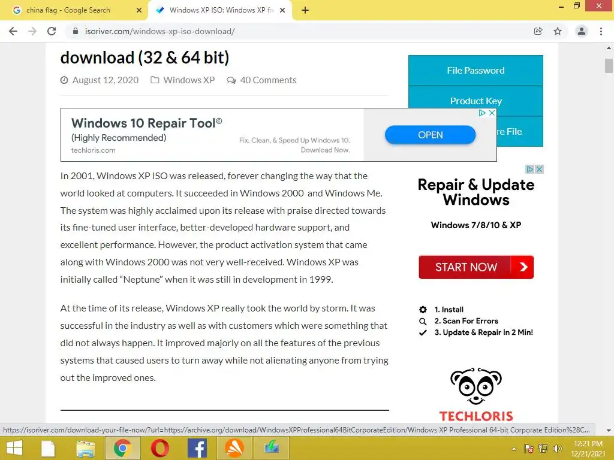Click the scrollbar down arrow
This screenshot has width=614, height=460.
(609, 430)
